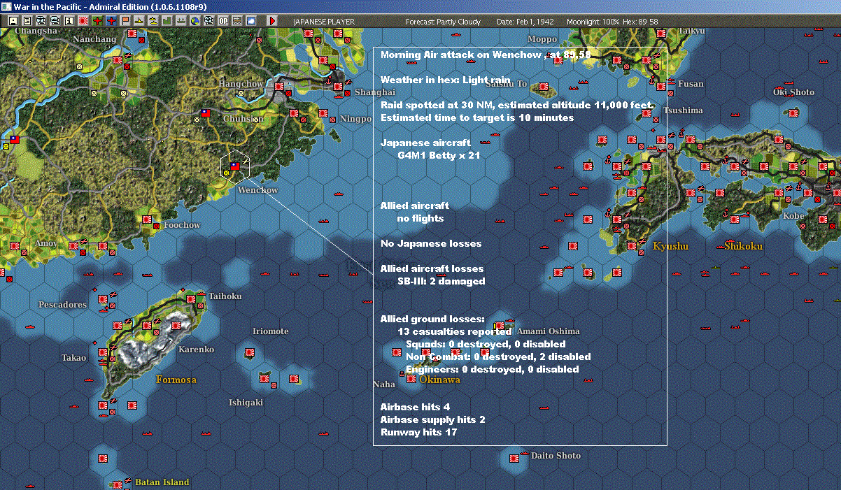Click the Ishigaki label

(246, 403)
